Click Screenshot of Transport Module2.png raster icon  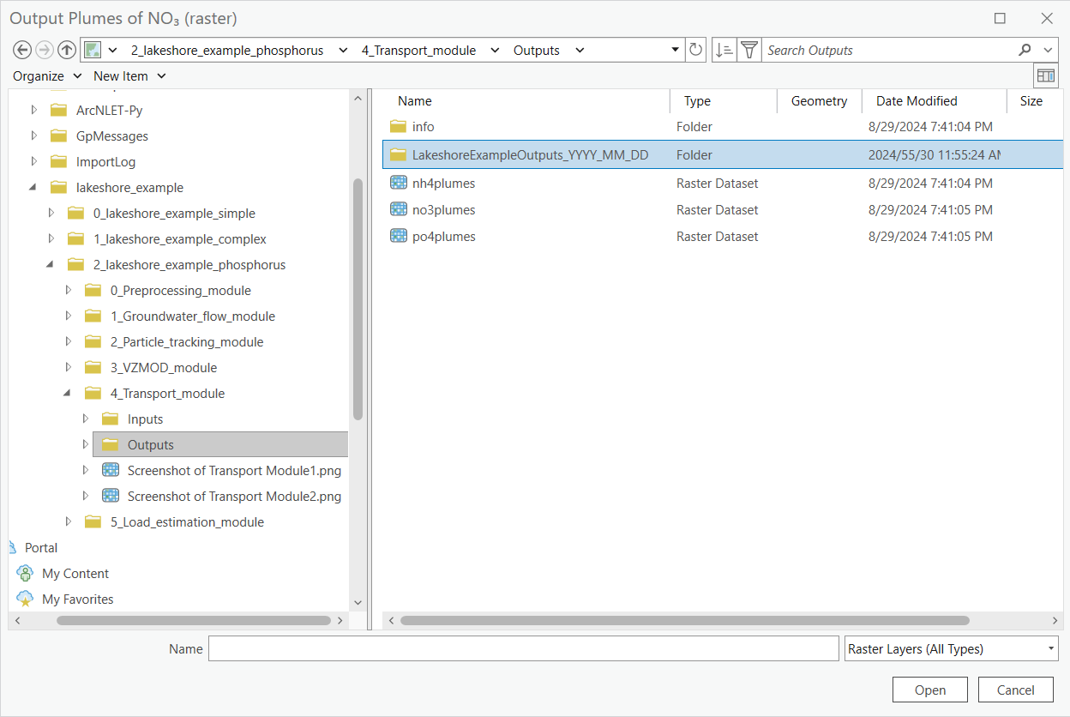110,496
